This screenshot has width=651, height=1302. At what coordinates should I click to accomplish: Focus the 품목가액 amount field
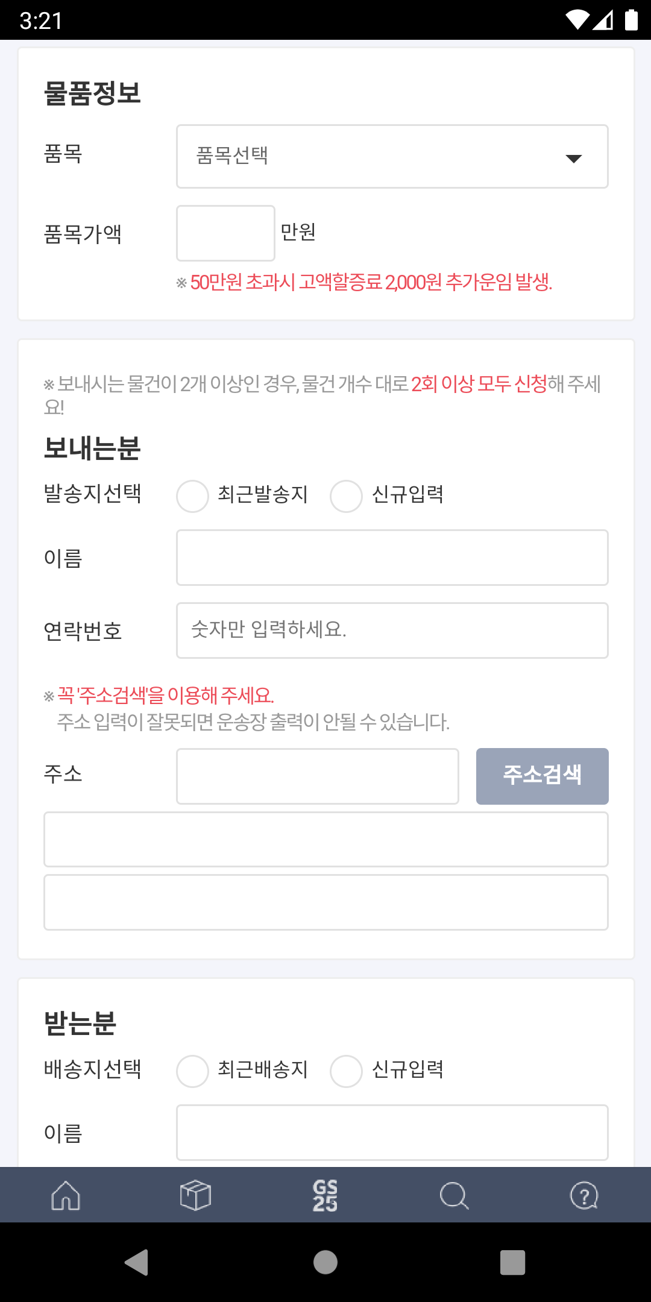point(225,233)
